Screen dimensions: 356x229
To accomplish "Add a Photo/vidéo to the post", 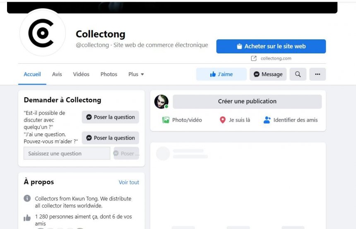I will pos(182,120).
